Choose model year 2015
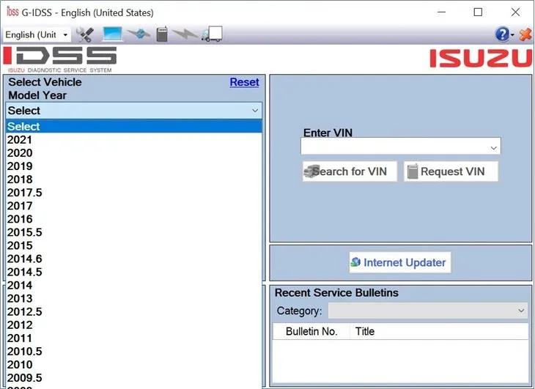The height and width of the screenshot is (389, 535). pyautogui.click(x=133, y=245)
